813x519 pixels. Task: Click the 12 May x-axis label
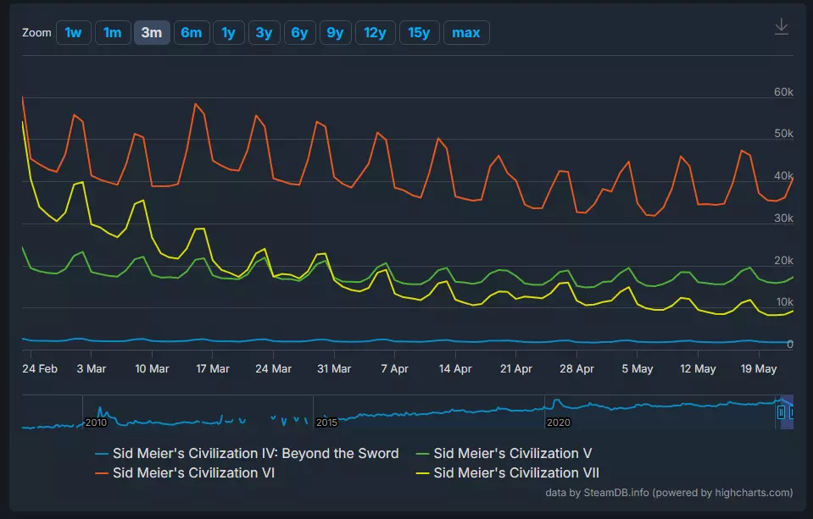point(698,369)
